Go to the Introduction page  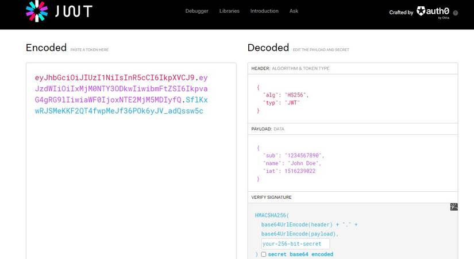pyautogui.click(x=264, y=11)
